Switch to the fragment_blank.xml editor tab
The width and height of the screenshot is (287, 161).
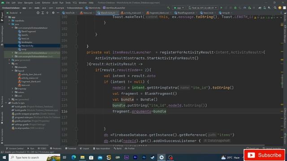click(159, 13)
